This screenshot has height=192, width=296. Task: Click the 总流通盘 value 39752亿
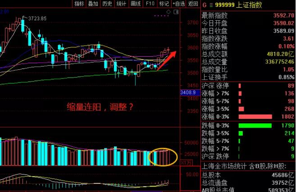[x=283, y=183]
